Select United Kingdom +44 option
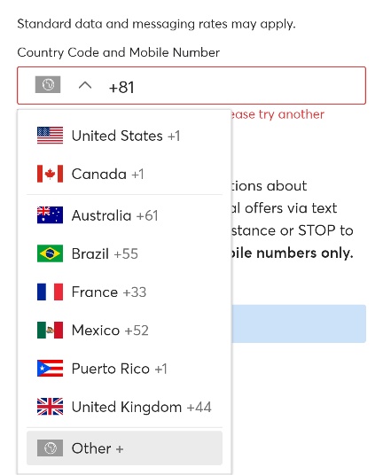Screen dimensions: 383x475 coord(124,407)
